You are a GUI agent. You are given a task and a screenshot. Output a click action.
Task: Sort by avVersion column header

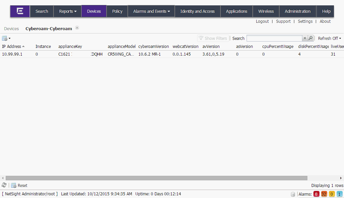[211, 46]
